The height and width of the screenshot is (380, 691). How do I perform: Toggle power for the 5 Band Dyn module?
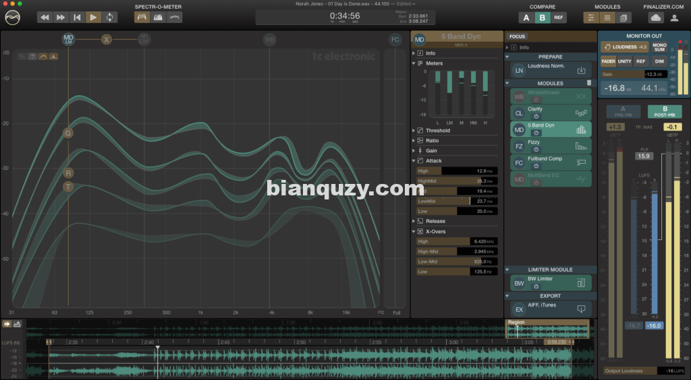coord(536,133)
